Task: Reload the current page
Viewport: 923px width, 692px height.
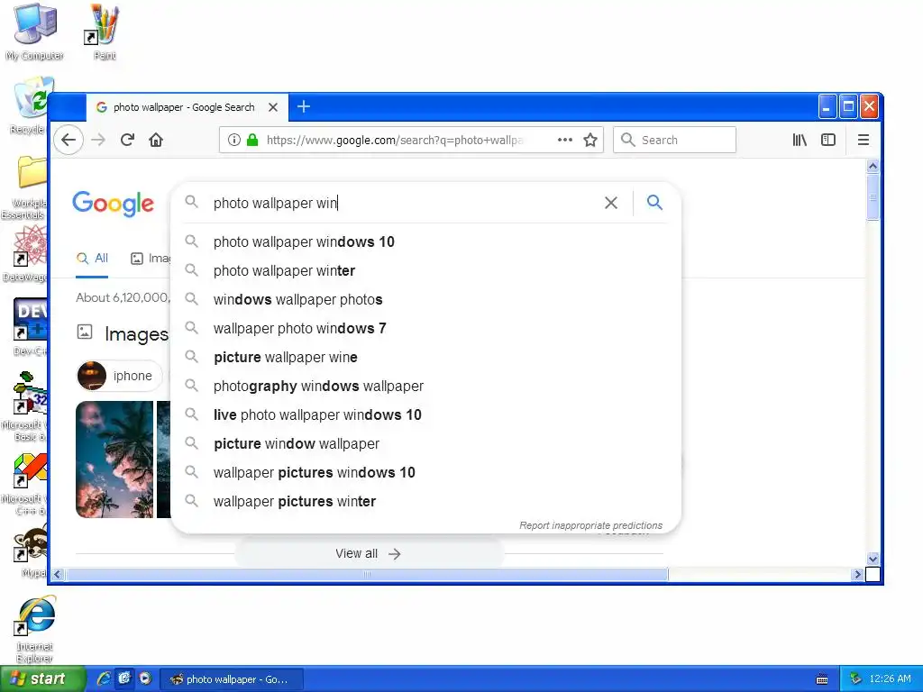Action: click(127, 140)
